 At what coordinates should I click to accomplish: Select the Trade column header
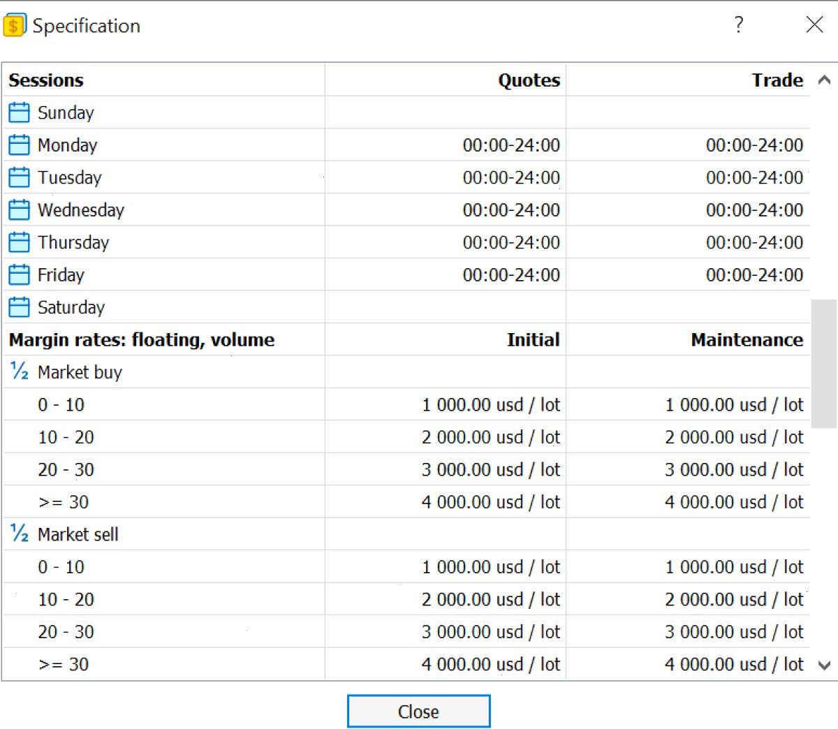tap(777, 80)
